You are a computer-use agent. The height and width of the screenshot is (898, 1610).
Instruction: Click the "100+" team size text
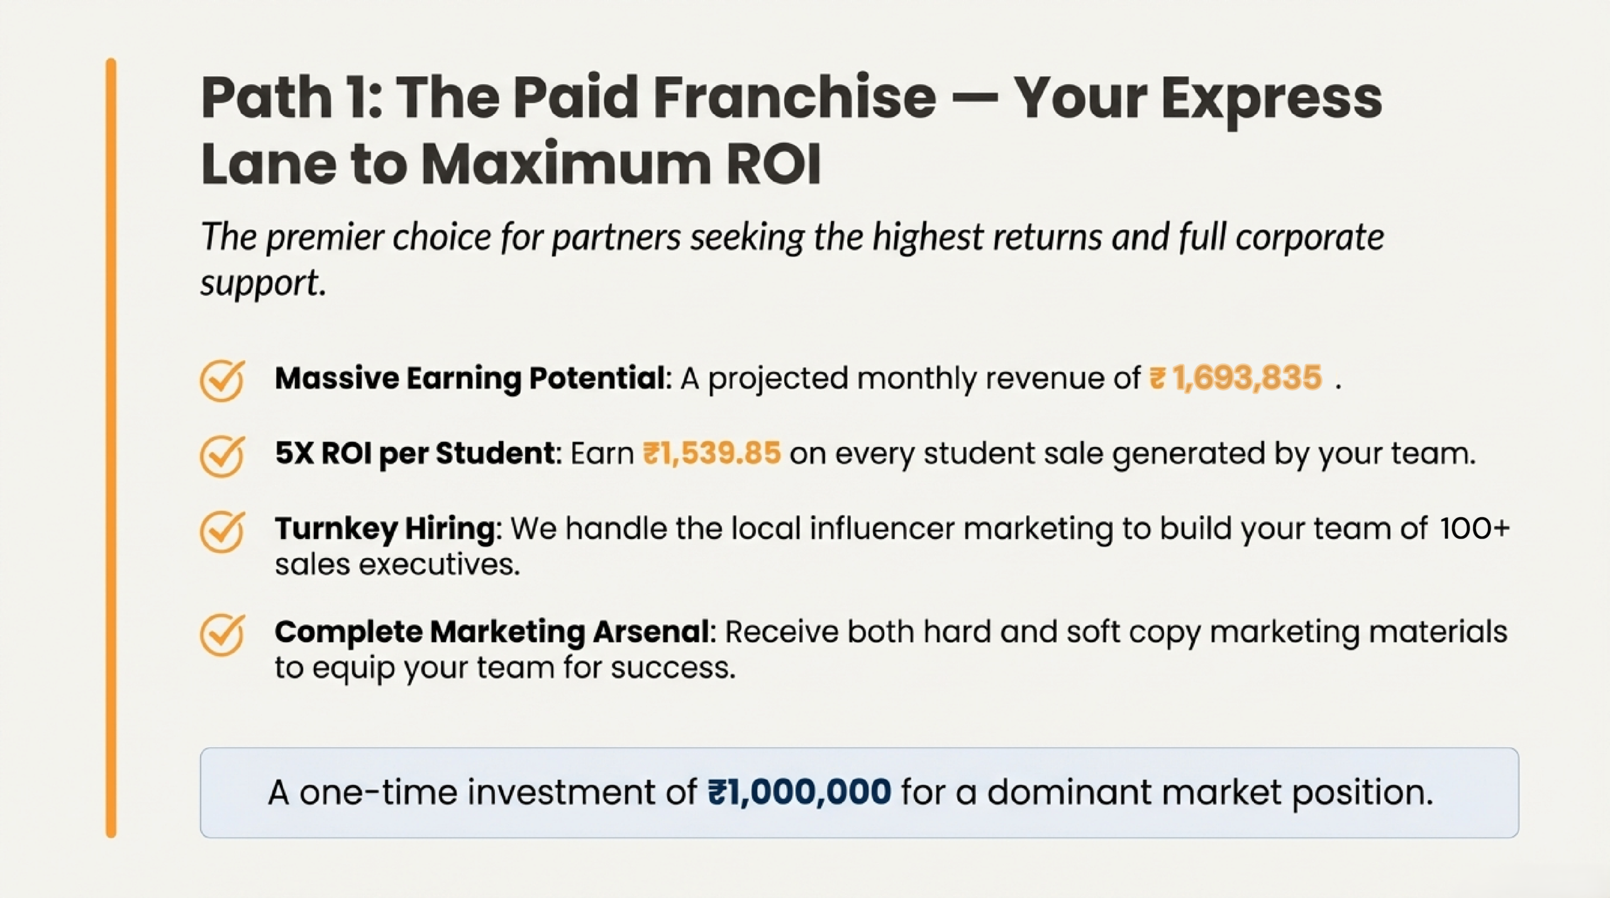tap(1474, 528)
